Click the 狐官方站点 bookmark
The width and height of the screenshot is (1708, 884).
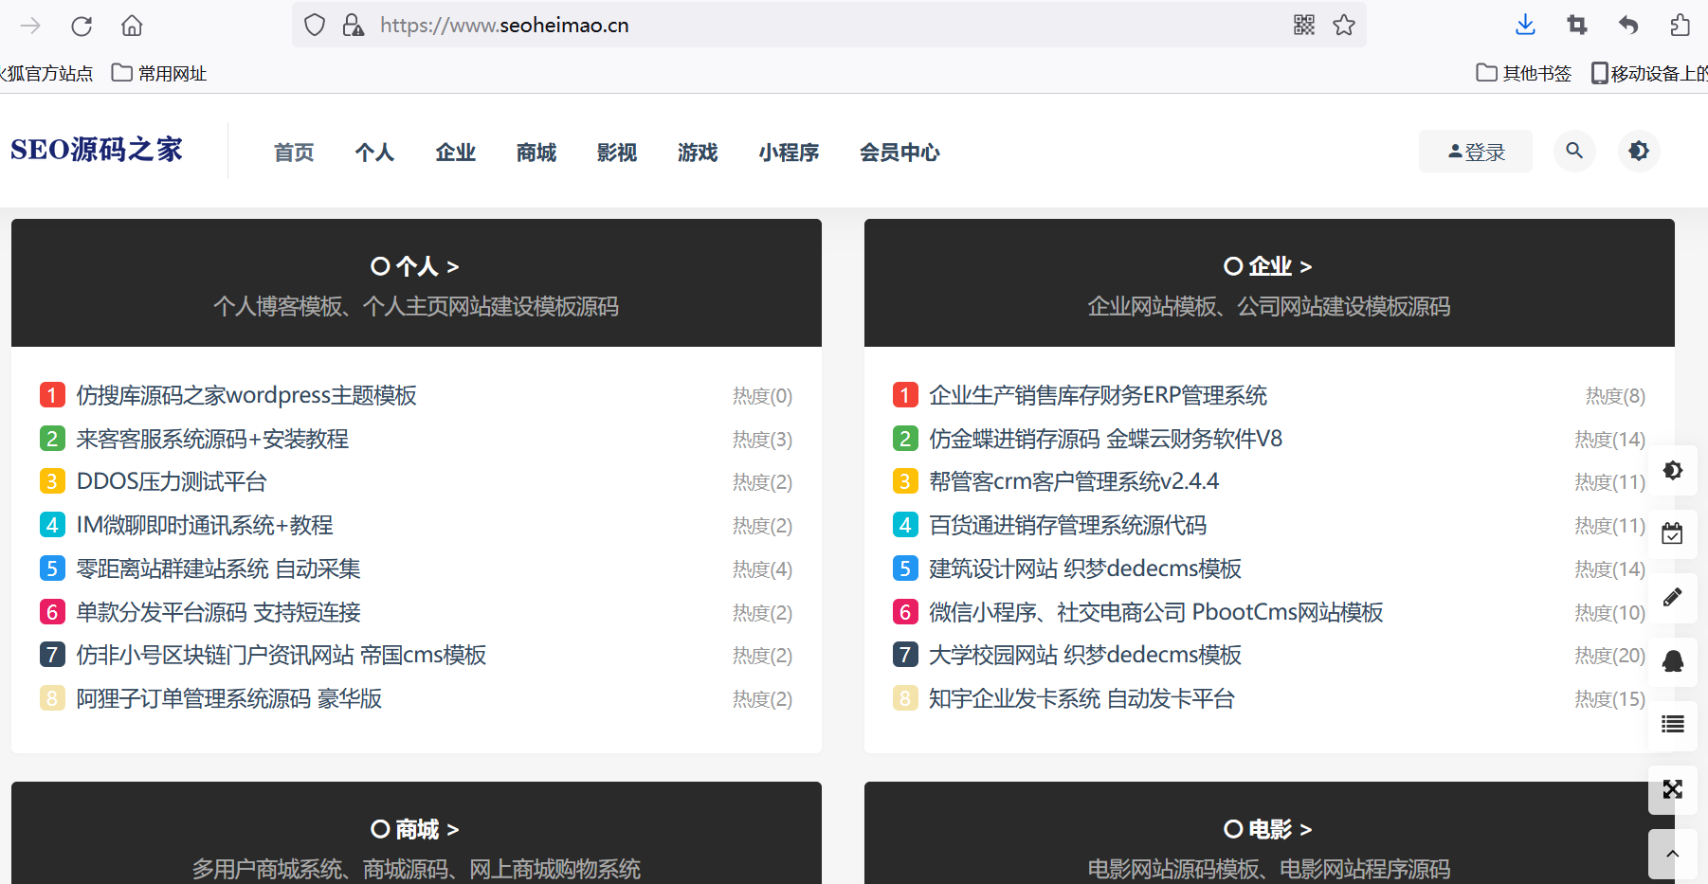pyautogui.click(x=47, y=73)
